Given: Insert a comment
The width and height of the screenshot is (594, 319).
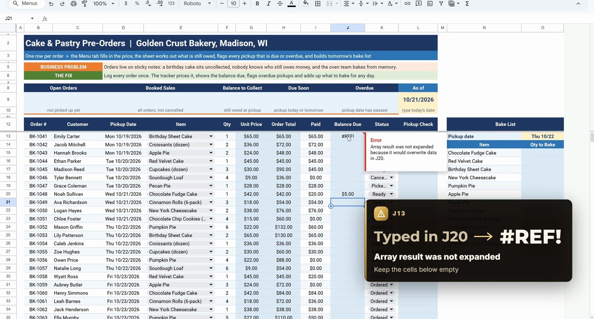Looking at the screenshot, I should point(418,4).
